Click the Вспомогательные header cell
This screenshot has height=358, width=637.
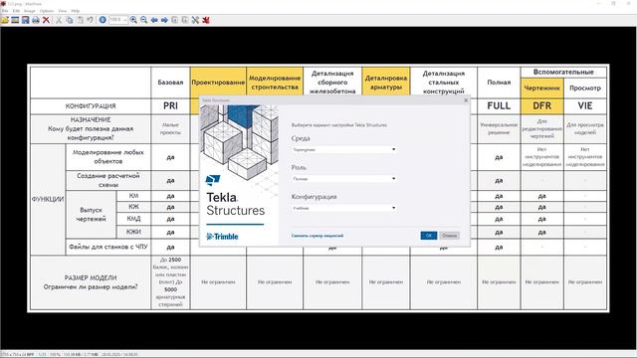point(563,73)
